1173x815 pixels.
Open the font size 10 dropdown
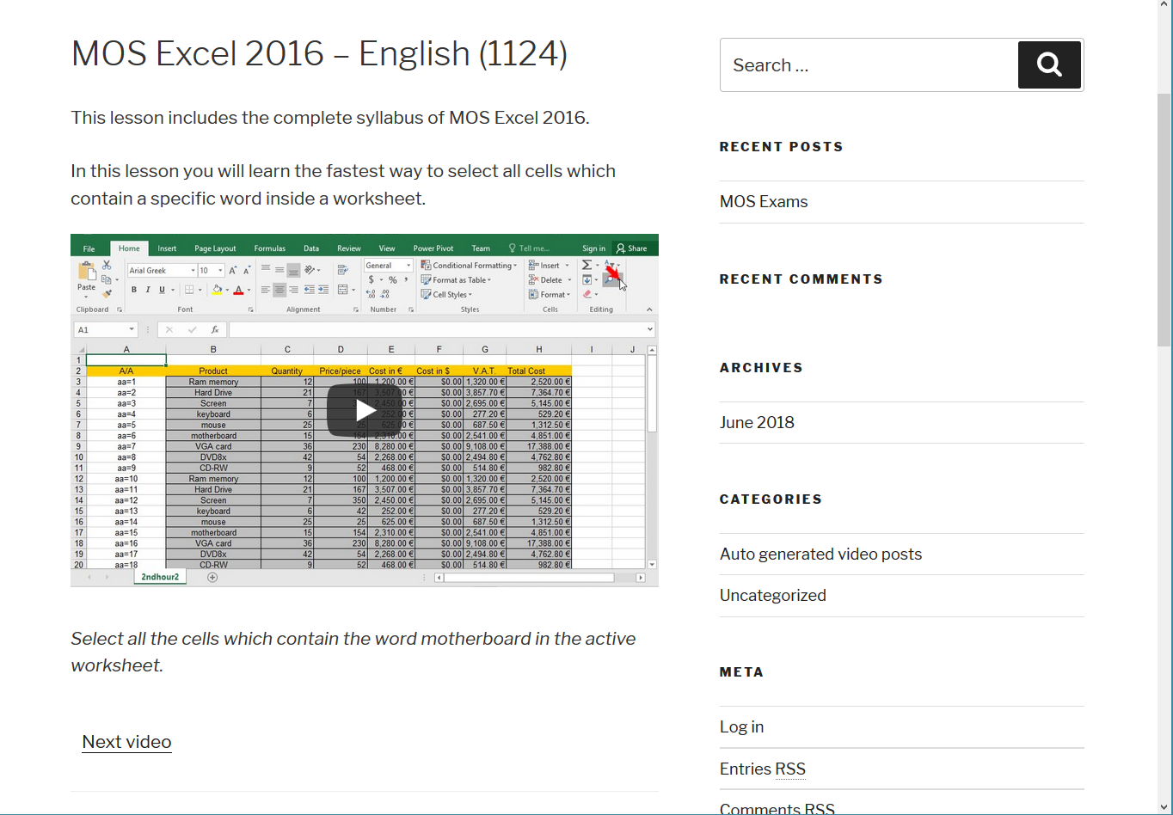(x=220, y=270)
